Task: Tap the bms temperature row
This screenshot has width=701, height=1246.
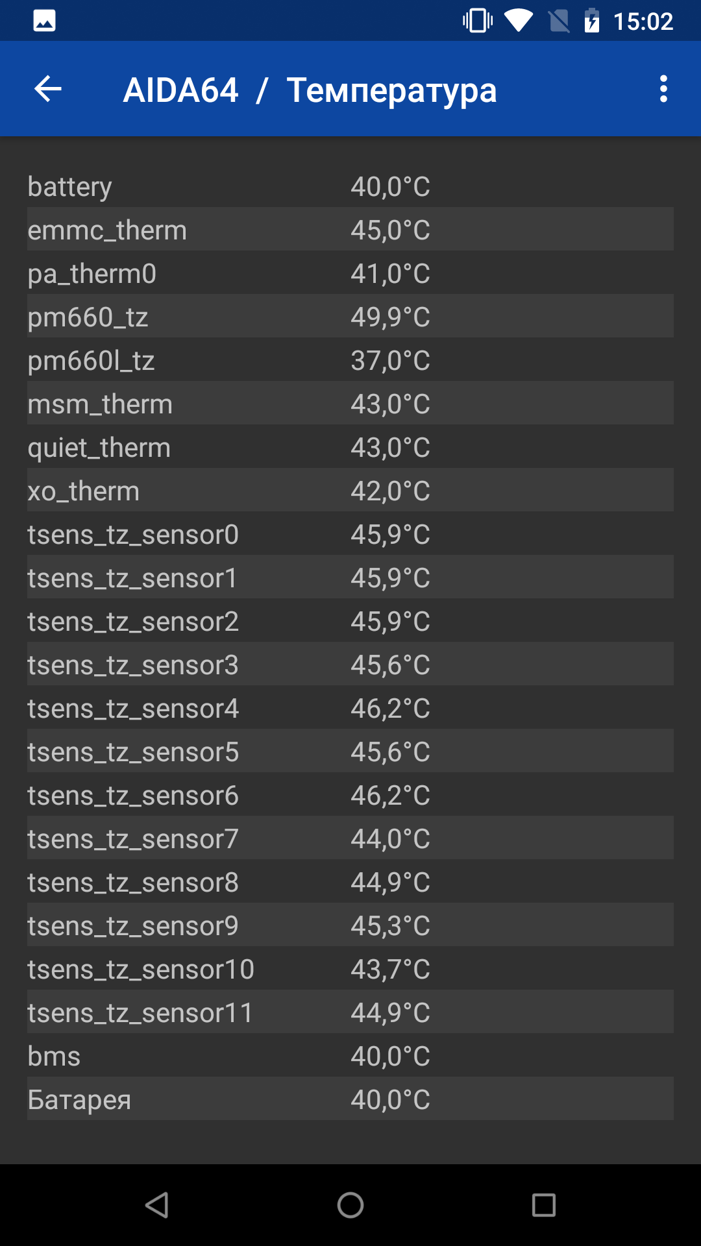Action: 350,1056
